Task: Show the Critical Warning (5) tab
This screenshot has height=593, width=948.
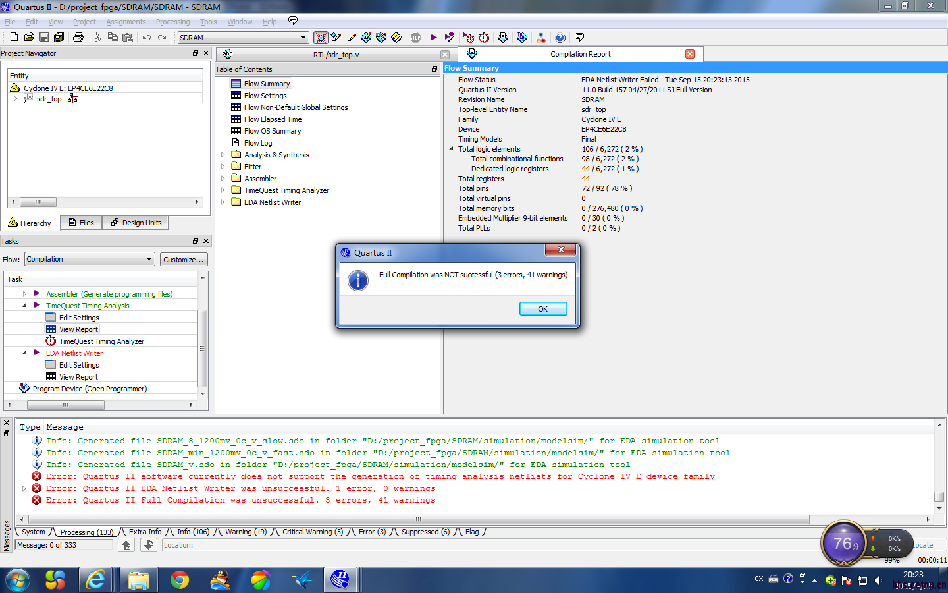Action: (313, 532)
